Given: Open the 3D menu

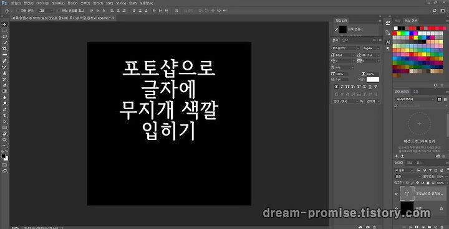Looking at the screenshot, I should click(x=109, y=4).
